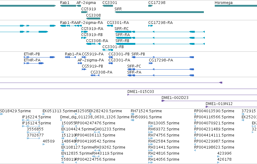Screen dimensions: 257x164
Task: Select the CG5919 gene label
Action: pos(88,9)
